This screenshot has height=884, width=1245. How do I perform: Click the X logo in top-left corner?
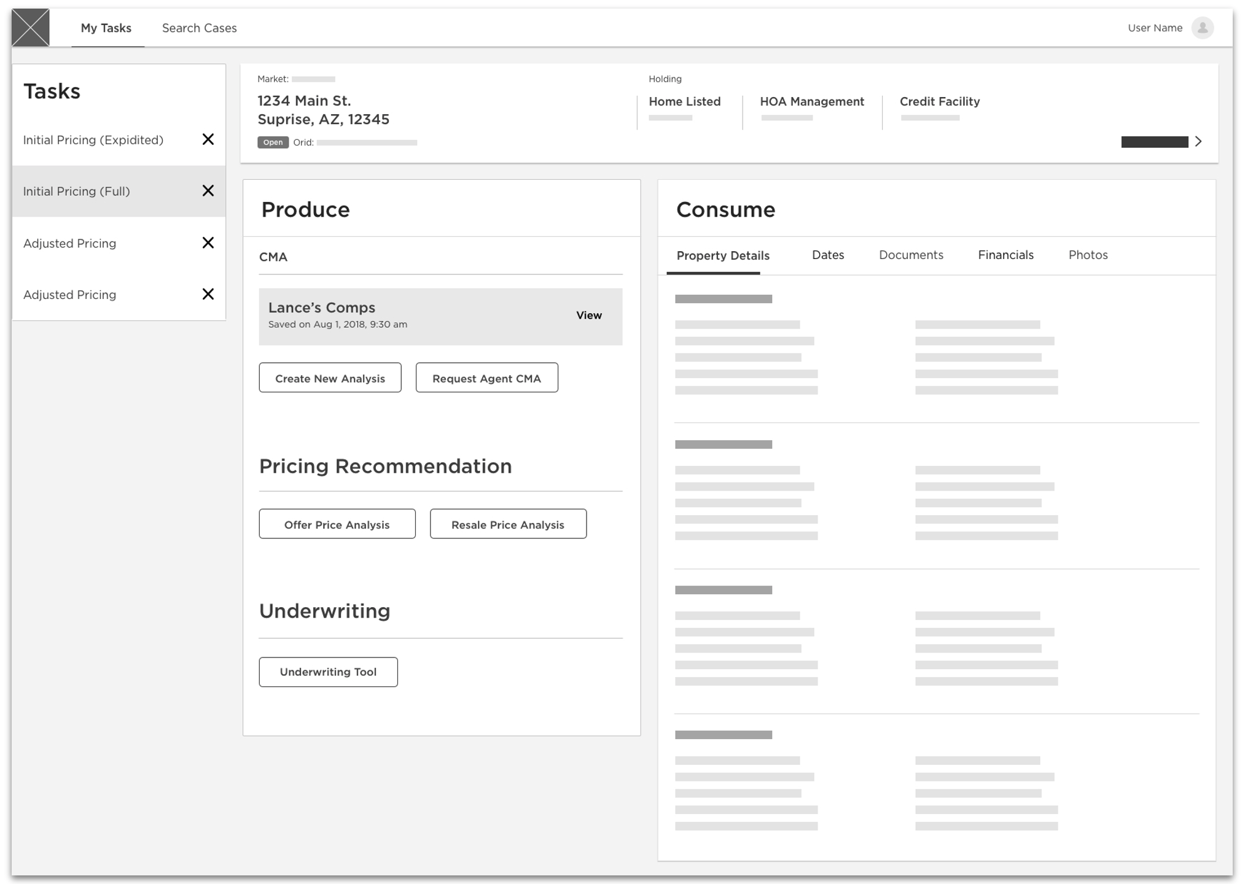click(30, 28)
